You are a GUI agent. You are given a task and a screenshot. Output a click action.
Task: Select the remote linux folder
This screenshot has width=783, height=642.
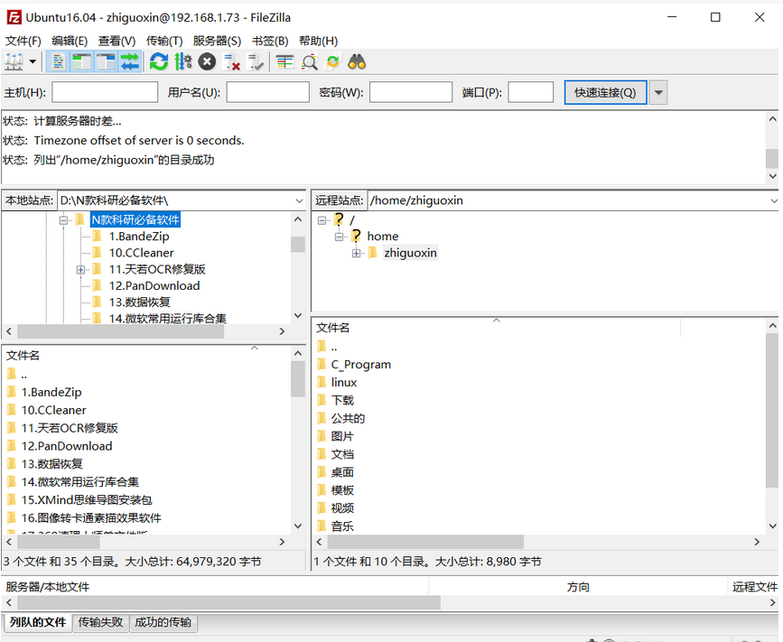(343, 383)
